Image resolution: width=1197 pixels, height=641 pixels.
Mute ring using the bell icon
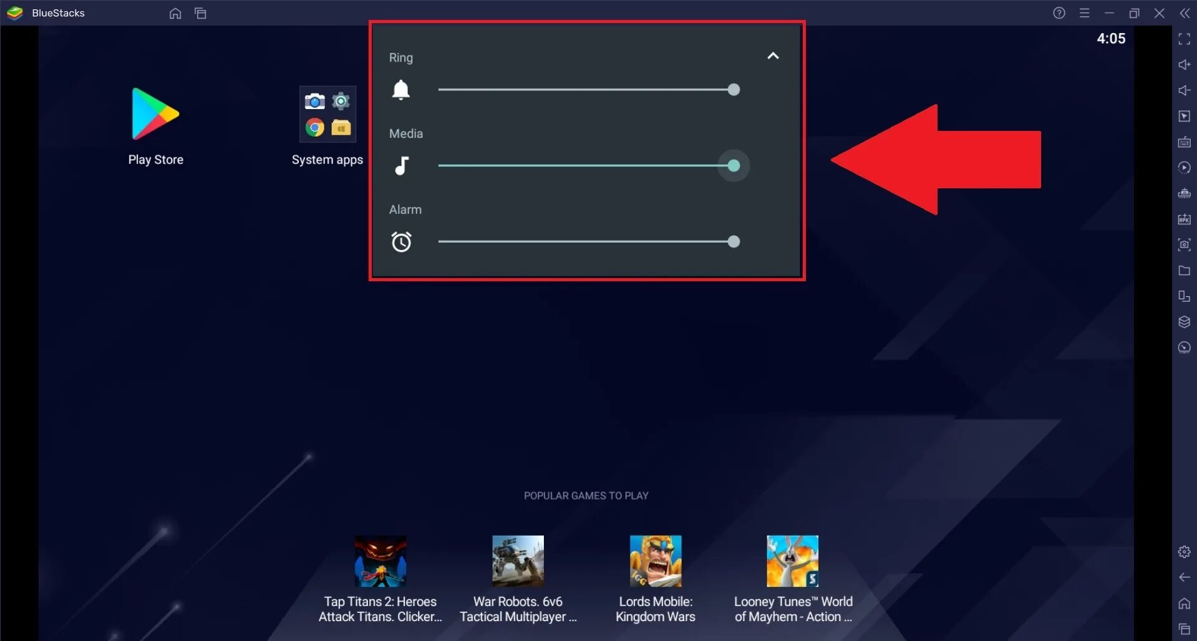[x=400, y=90]
